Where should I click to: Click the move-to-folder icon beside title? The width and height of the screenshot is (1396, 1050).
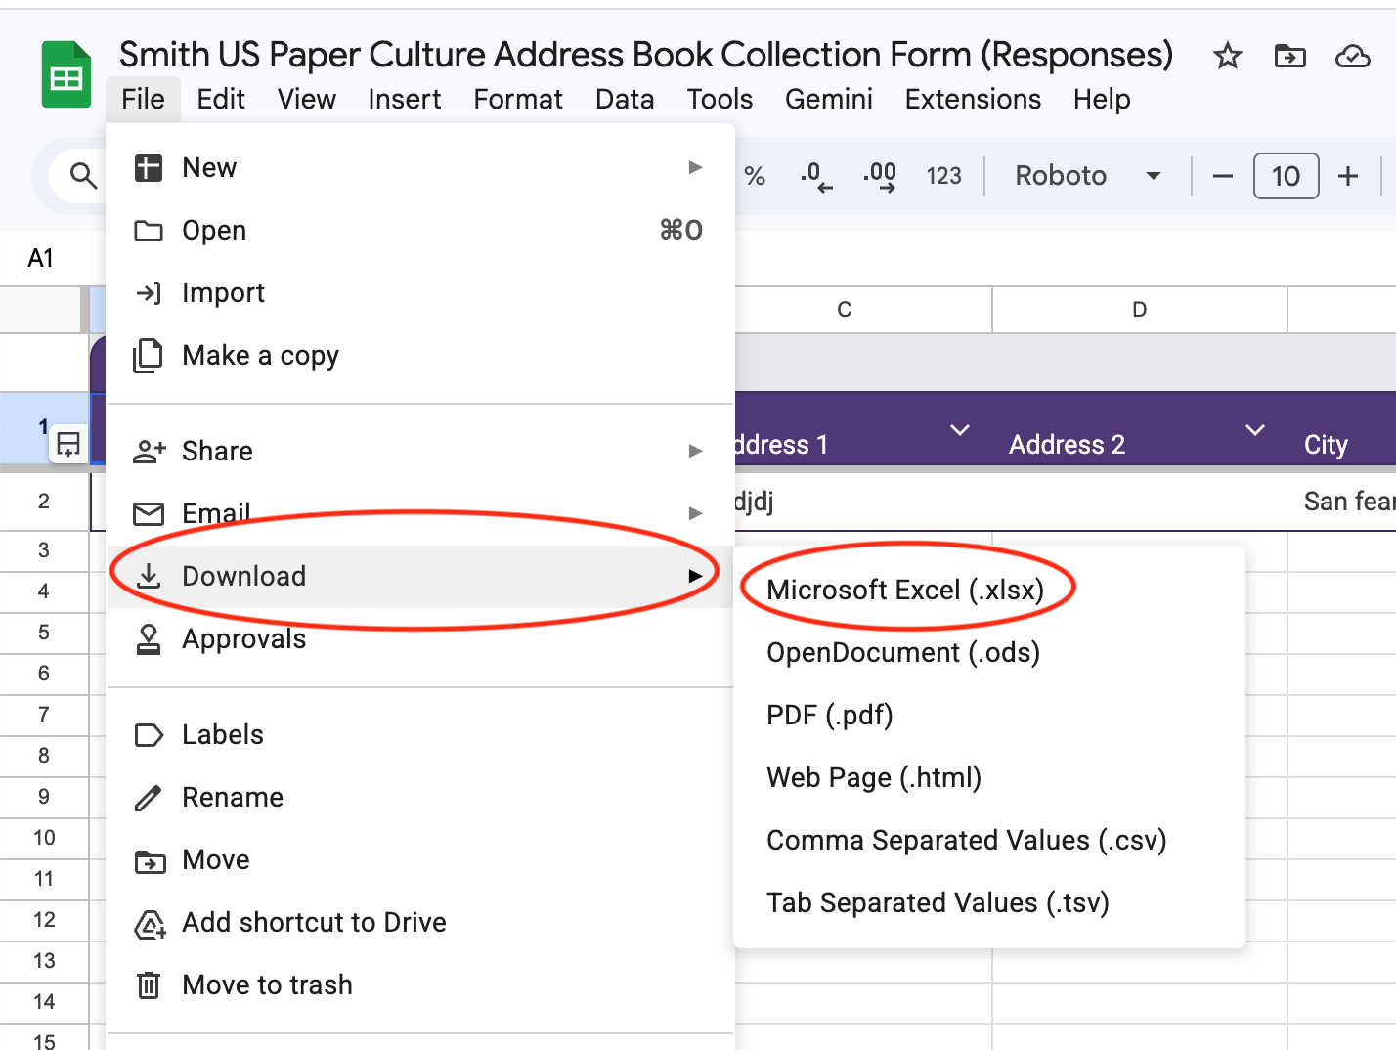[1289, 57]
